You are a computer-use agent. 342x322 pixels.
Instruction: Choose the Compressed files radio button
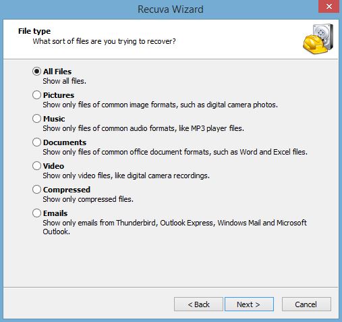[x=36, y=190]
